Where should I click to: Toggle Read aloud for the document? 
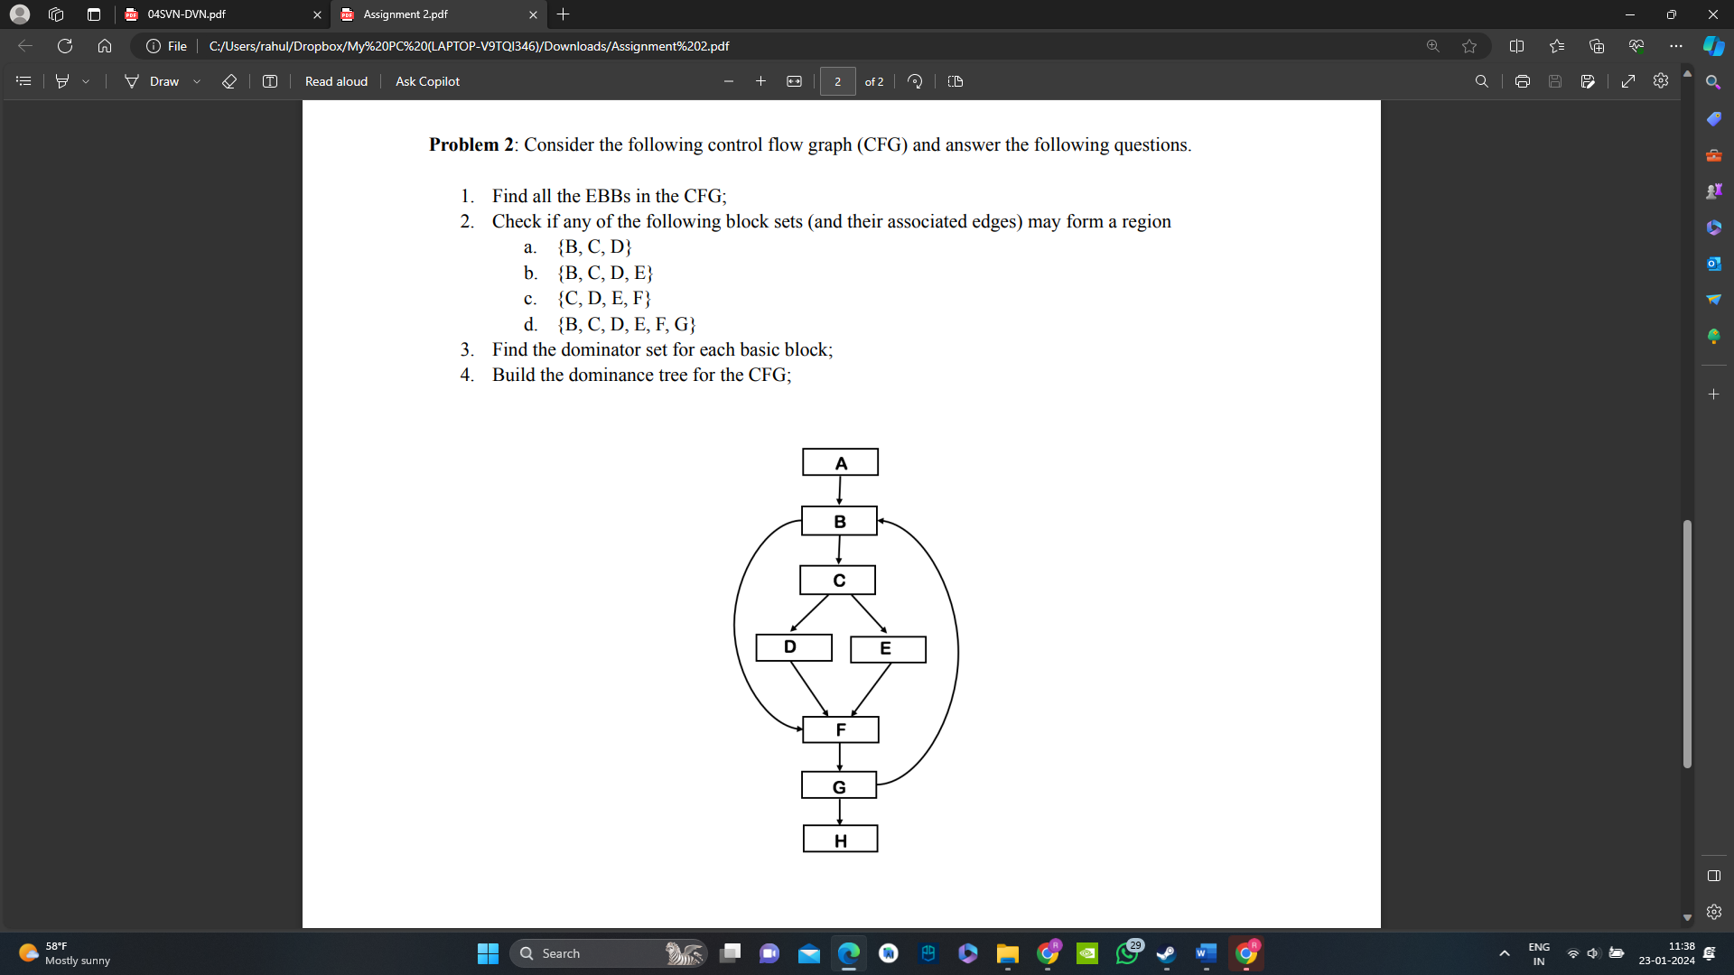tap(336, 81)
